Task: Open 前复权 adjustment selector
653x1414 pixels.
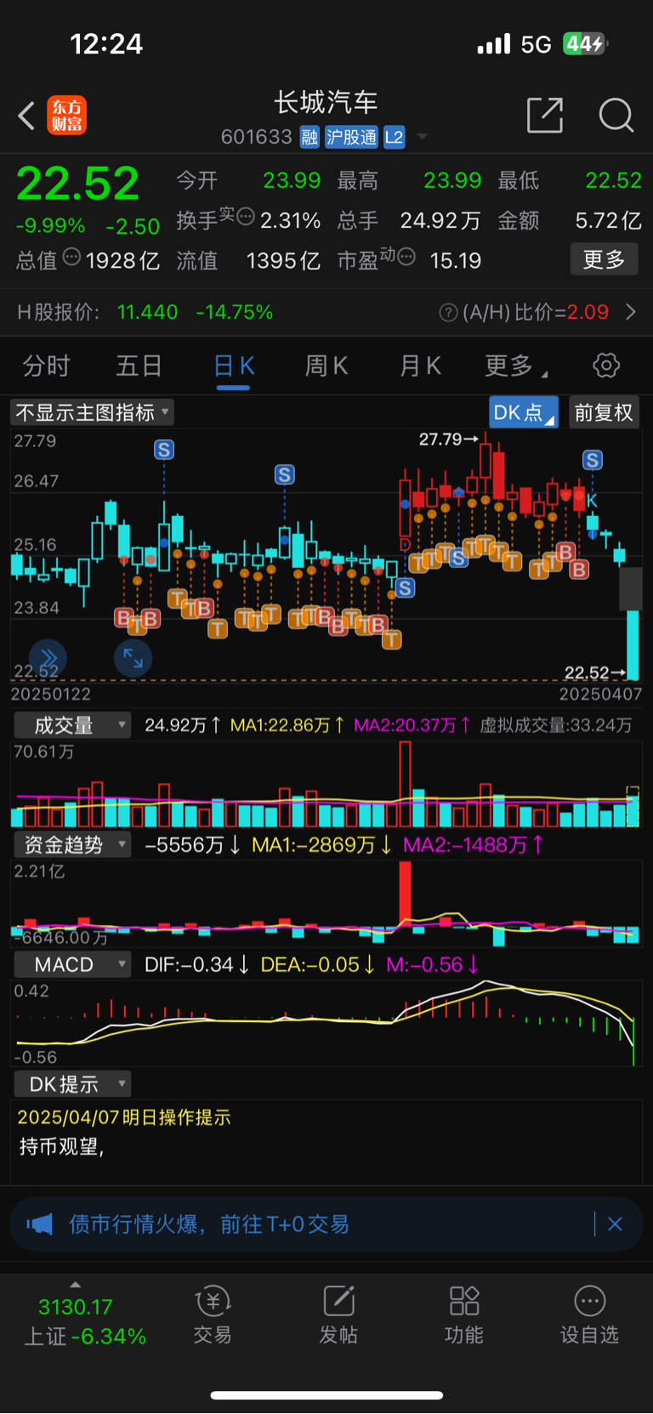Action: 604,412
